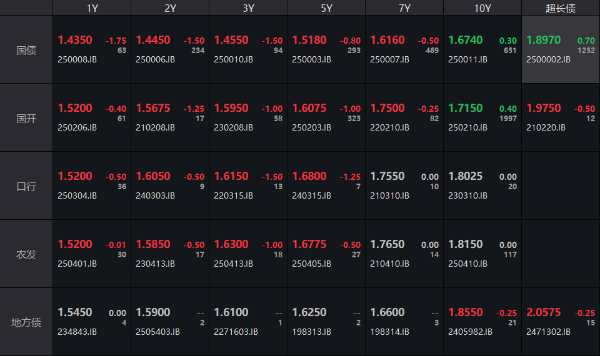Open the 超长债 column header
The image size is (600, 356).
tap(561, 8)
